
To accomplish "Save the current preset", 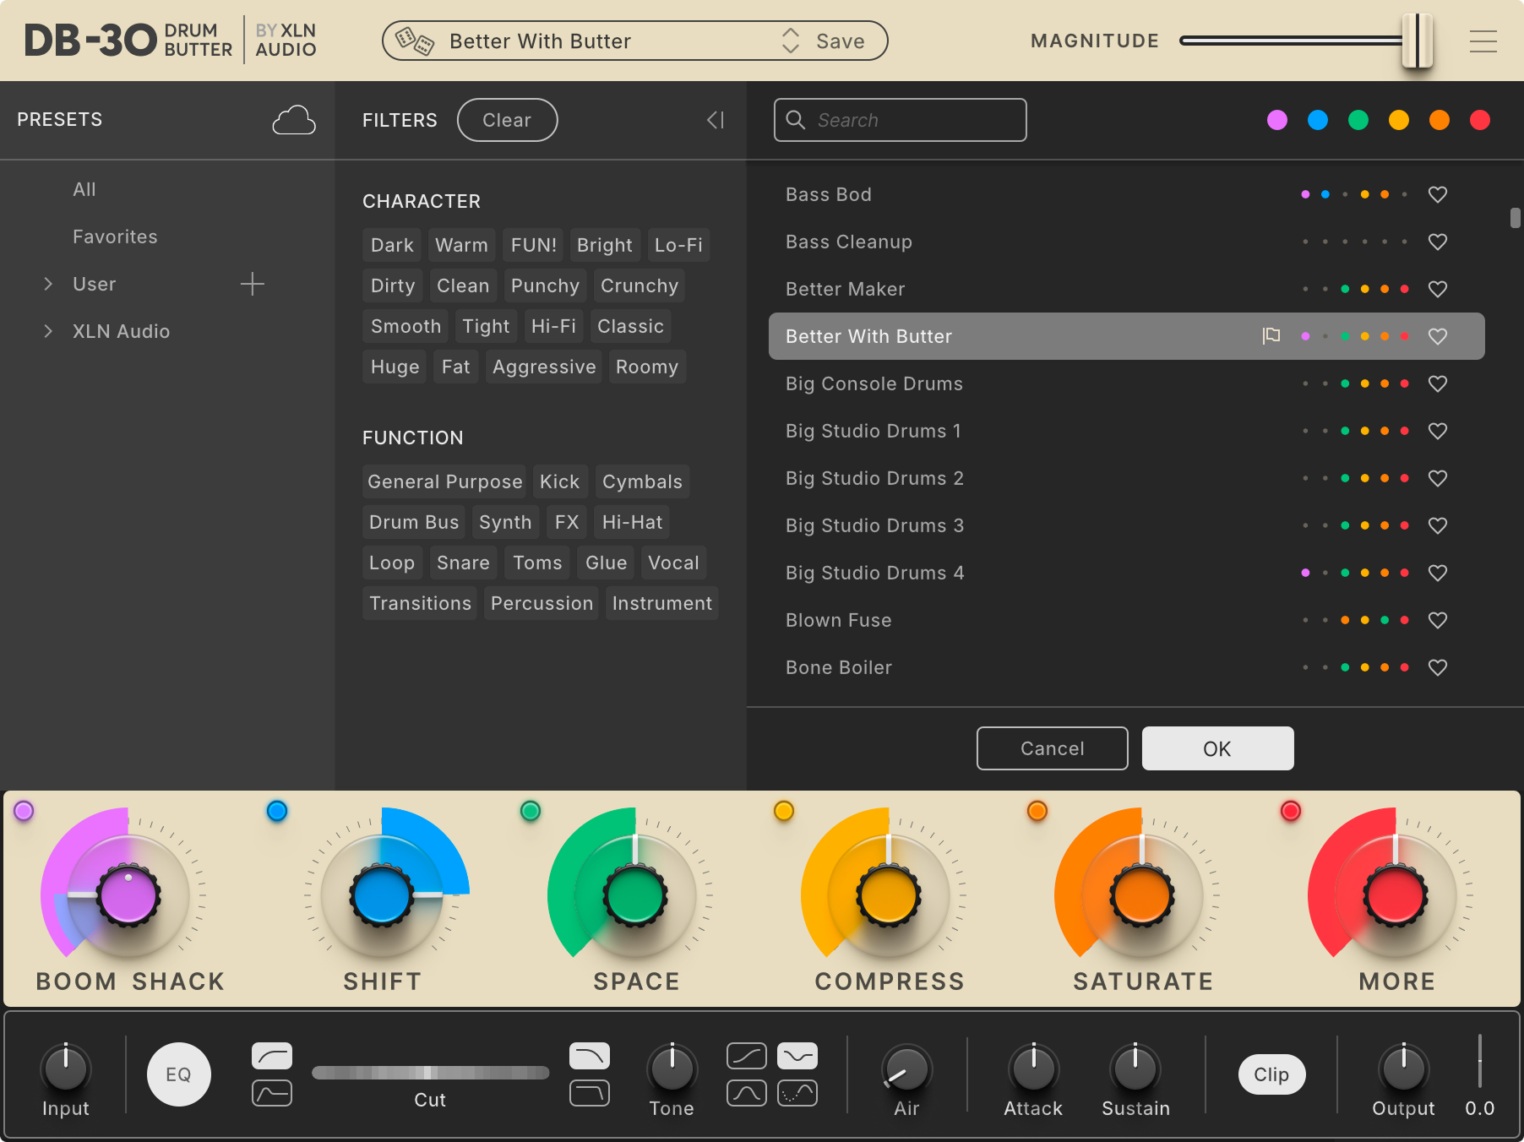I will tap(841, 41).
